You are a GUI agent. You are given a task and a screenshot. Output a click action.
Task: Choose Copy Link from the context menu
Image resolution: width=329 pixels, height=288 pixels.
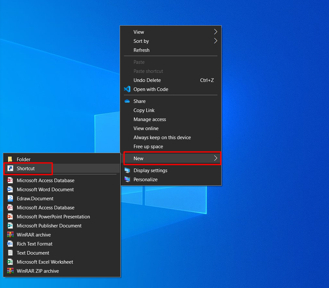point(171,110)
